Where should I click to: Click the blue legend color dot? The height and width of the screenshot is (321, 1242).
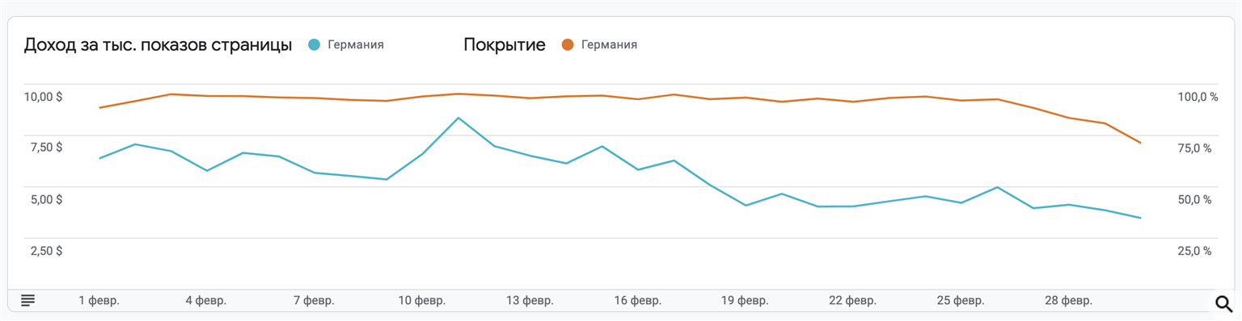[315, 45]
